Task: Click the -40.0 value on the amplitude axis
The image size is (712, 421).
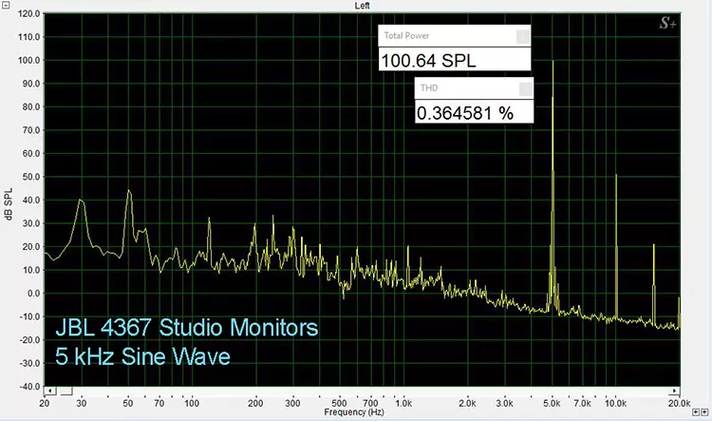Action: coord(28,387)
